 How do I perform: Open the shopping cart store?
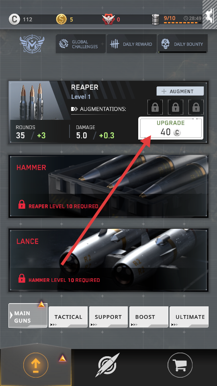(180, 365)
